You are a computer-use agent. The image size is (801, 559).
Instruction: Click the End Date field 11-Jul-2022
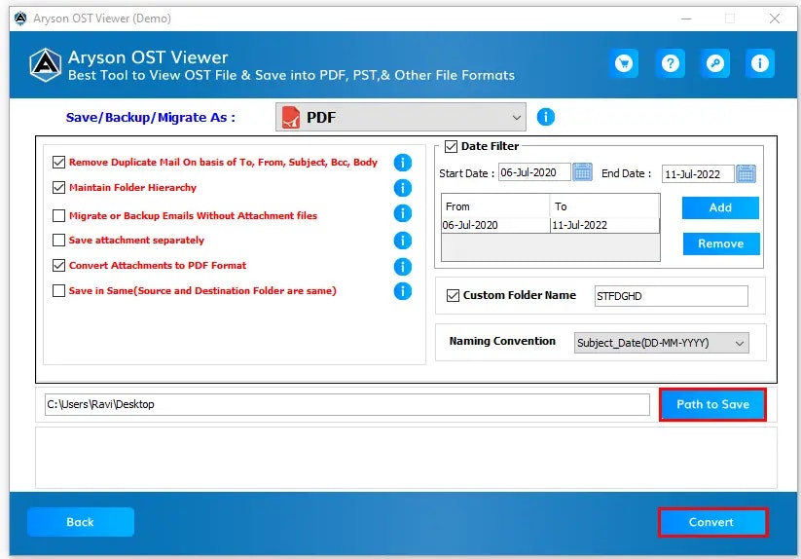(698, 174)
